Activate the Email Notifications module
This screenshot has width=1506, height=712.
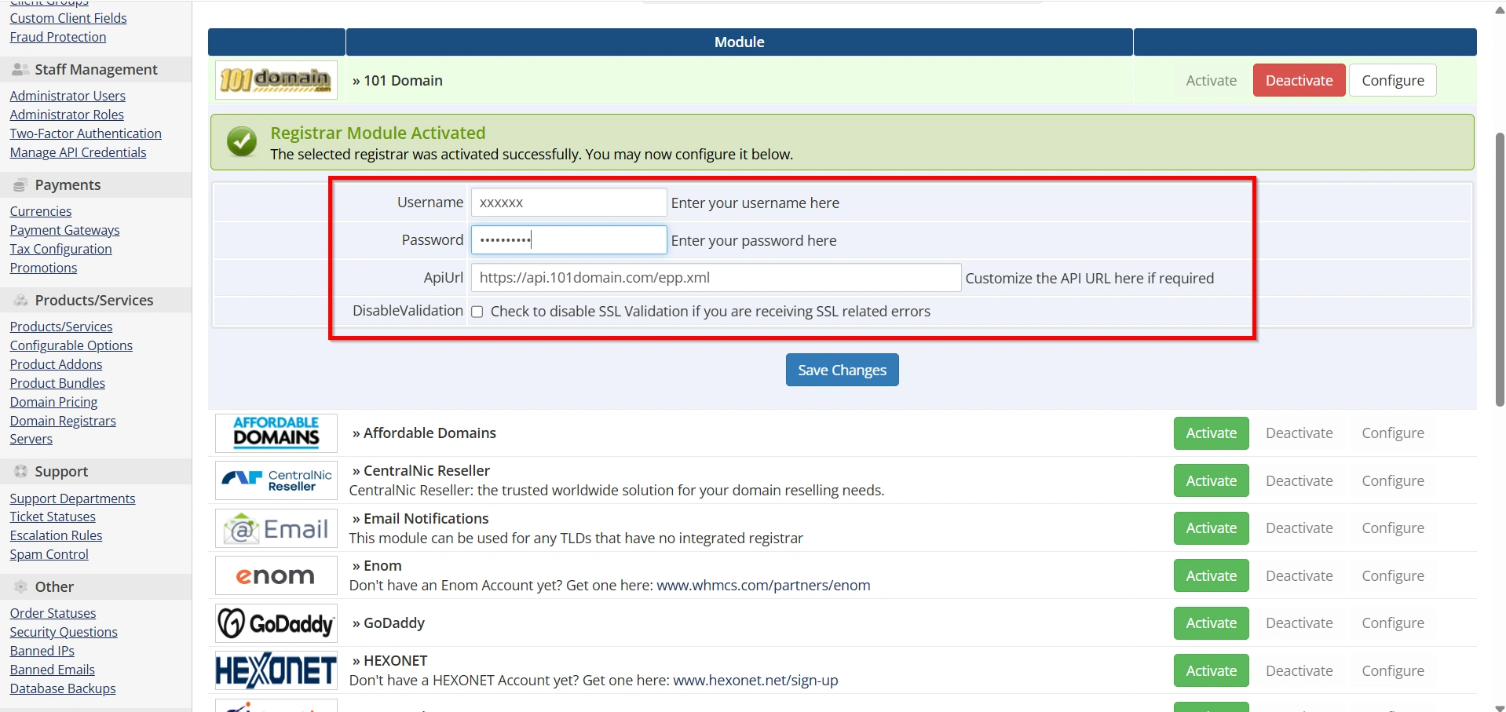coord(1211,528)
